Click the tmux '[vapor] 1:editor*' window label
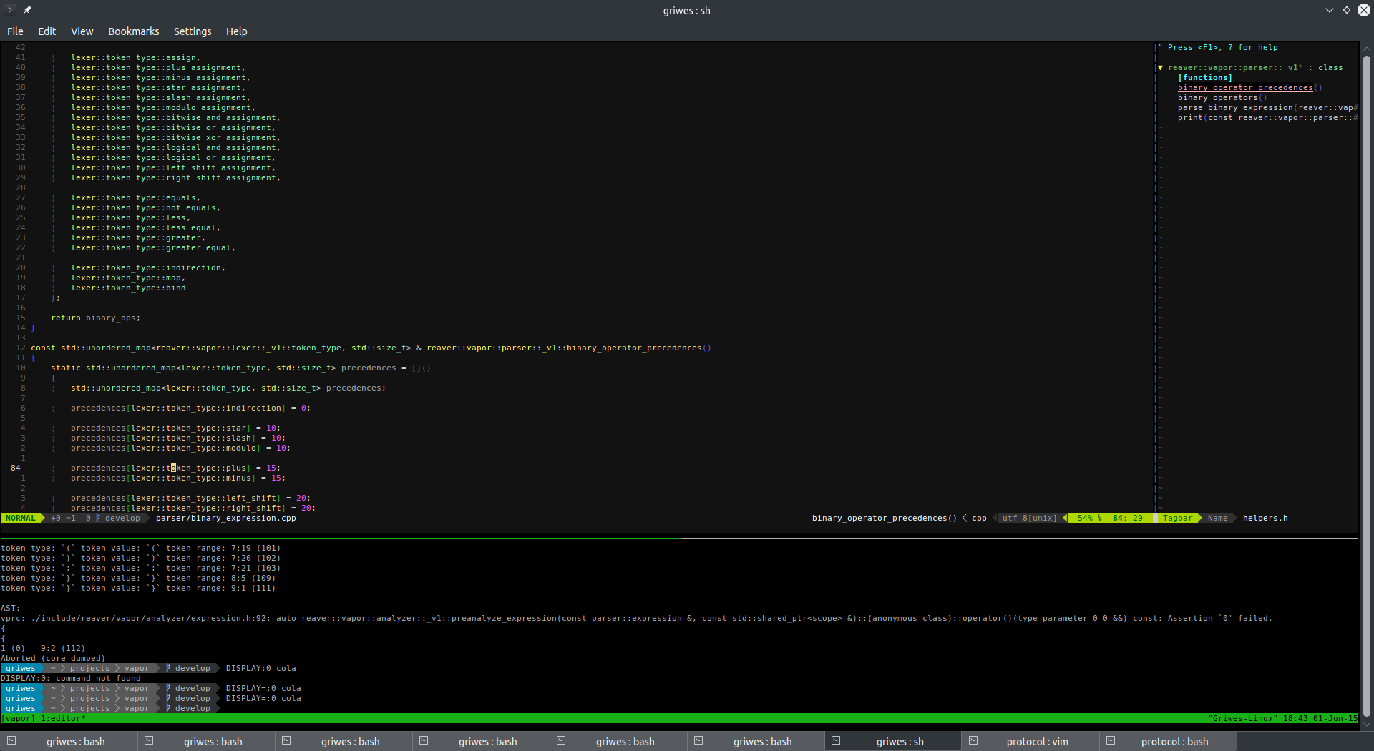 (x=43, y=719)
